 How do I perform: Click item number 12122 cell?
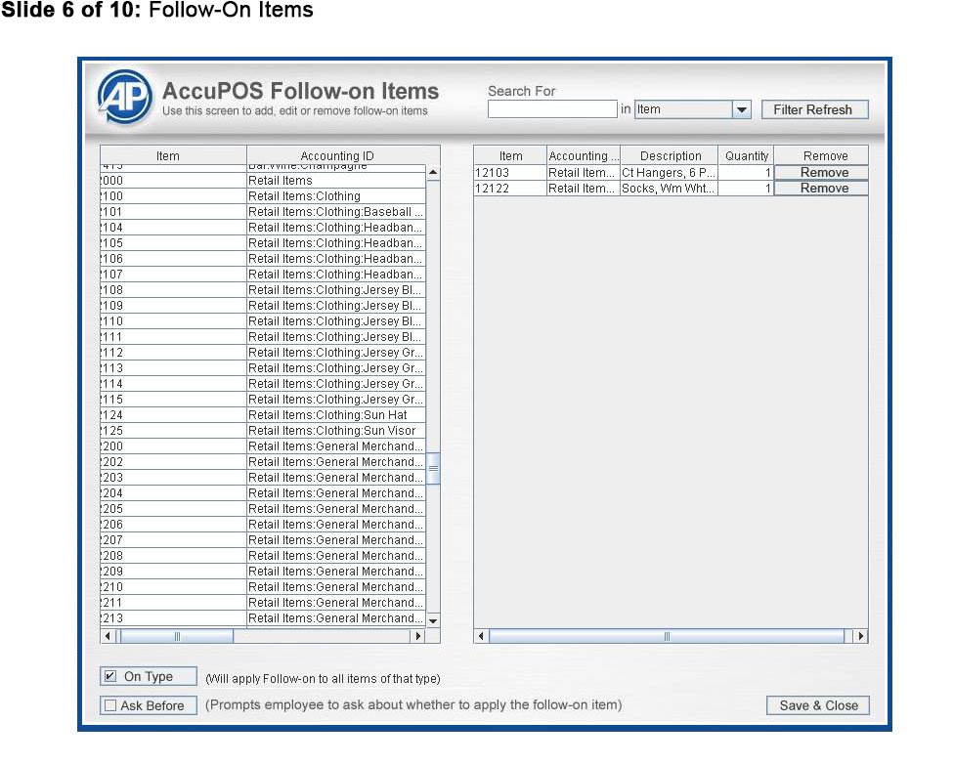point(510,189)
